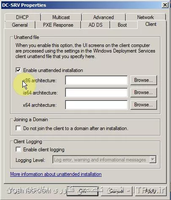The width and height of the screenshot is (171, 200).
Task: Select the Boot tab
Action: (x=122, y=25)
